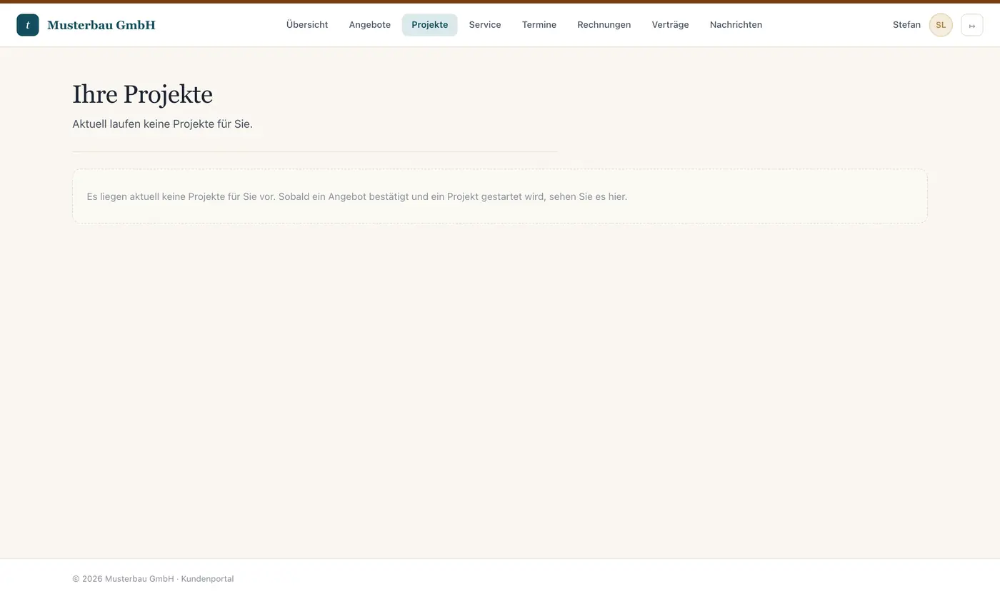The width and height of the screenshot is (1000, 599).
Task: Click the "© 2026 Musterbau GmbH · Kundenportal" footer
Action: 153,579
